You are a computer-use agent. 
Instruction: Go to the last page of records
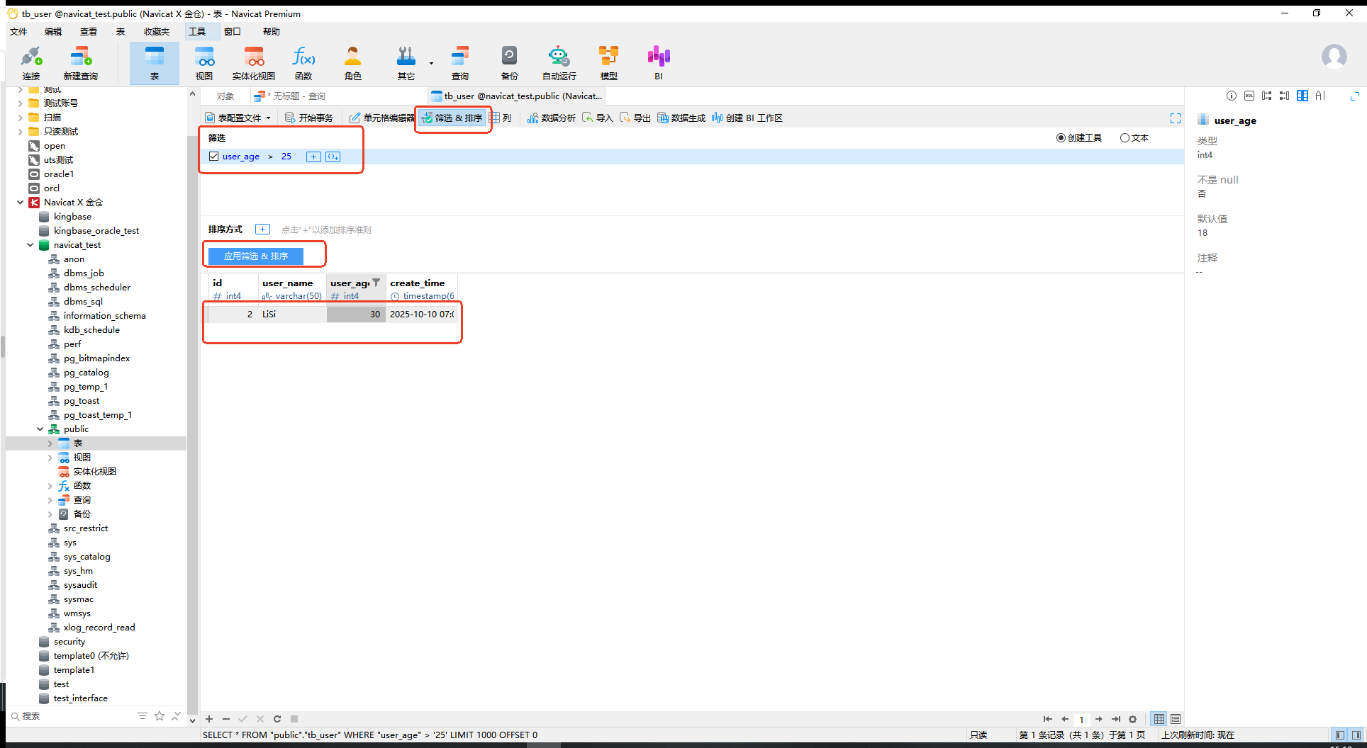click(x=1116, y=719)
